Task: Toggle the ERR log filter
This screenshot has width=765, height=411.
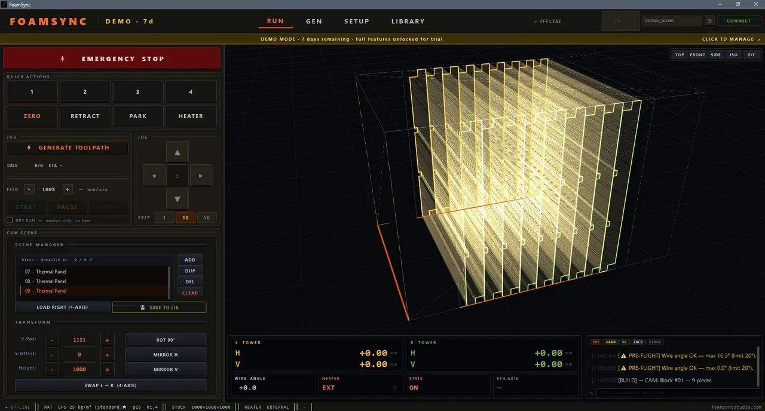Action: click(596, 342)
